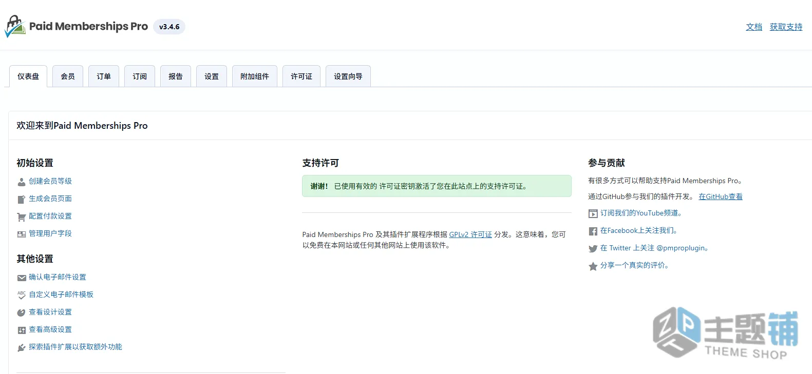
Task: Click the 欢迎来到Paid Memberships Pro heading
Action: point(82,126)
